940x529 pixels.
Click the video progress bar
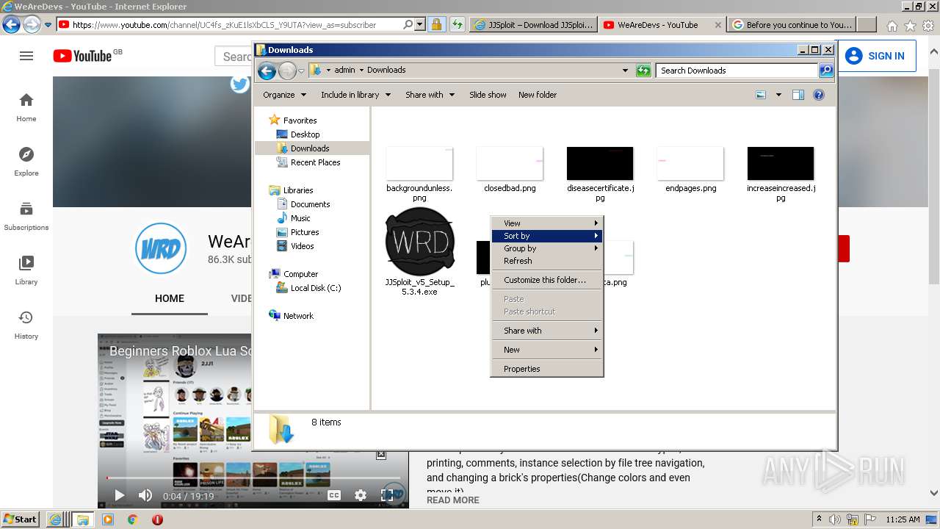[253, 478]
